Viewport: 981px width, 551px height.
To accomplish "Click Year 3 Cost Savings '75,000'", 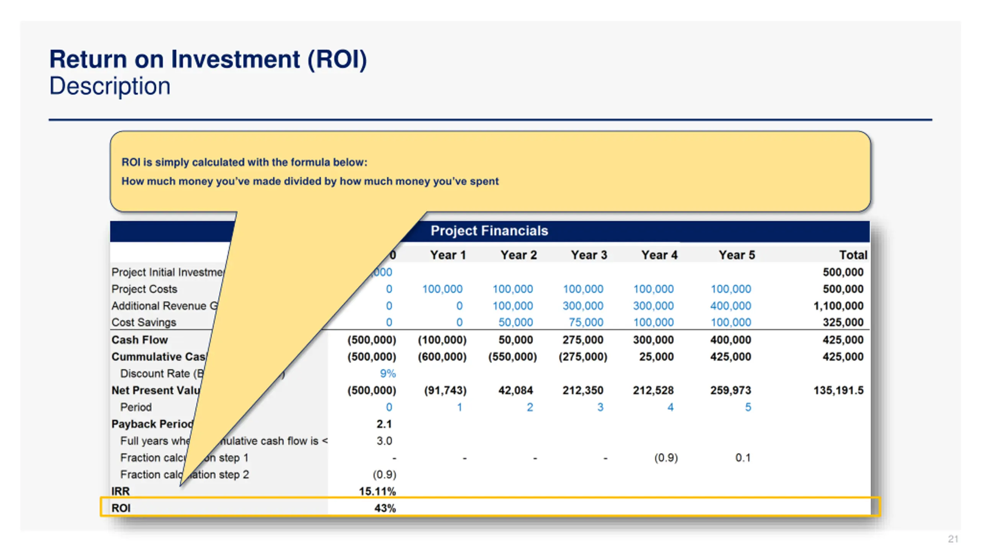I will (586, 323).
